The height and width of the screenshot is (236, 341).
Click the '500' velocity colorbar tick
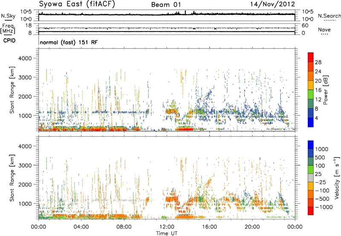(x=321, y=157)
